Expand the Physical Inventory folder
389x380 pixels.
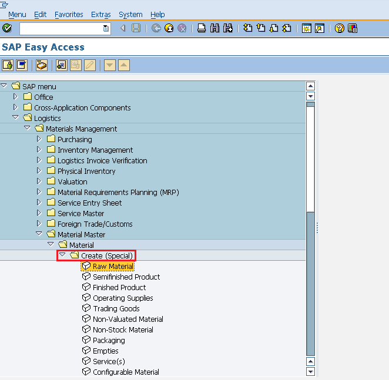click(x=39, y=171)
